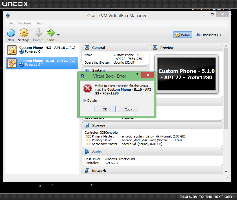Click the Audio section speaker icon

click(x=87, y=152)
